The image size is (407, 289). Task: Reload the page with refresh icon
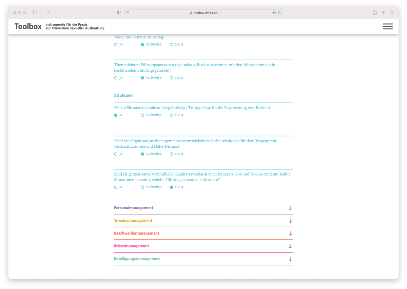click(x=279, y=13)
